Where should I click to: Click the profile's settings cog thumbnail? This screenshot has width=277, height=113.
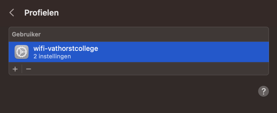[x=21, y=52]
